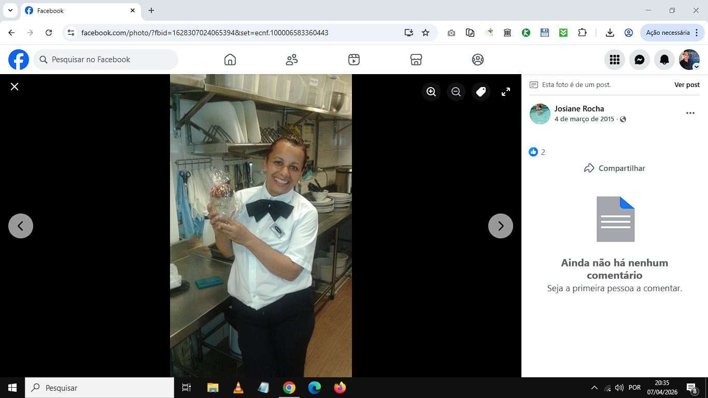Open the account profile dropdown

pyautogui.click(x=689, y=60)
